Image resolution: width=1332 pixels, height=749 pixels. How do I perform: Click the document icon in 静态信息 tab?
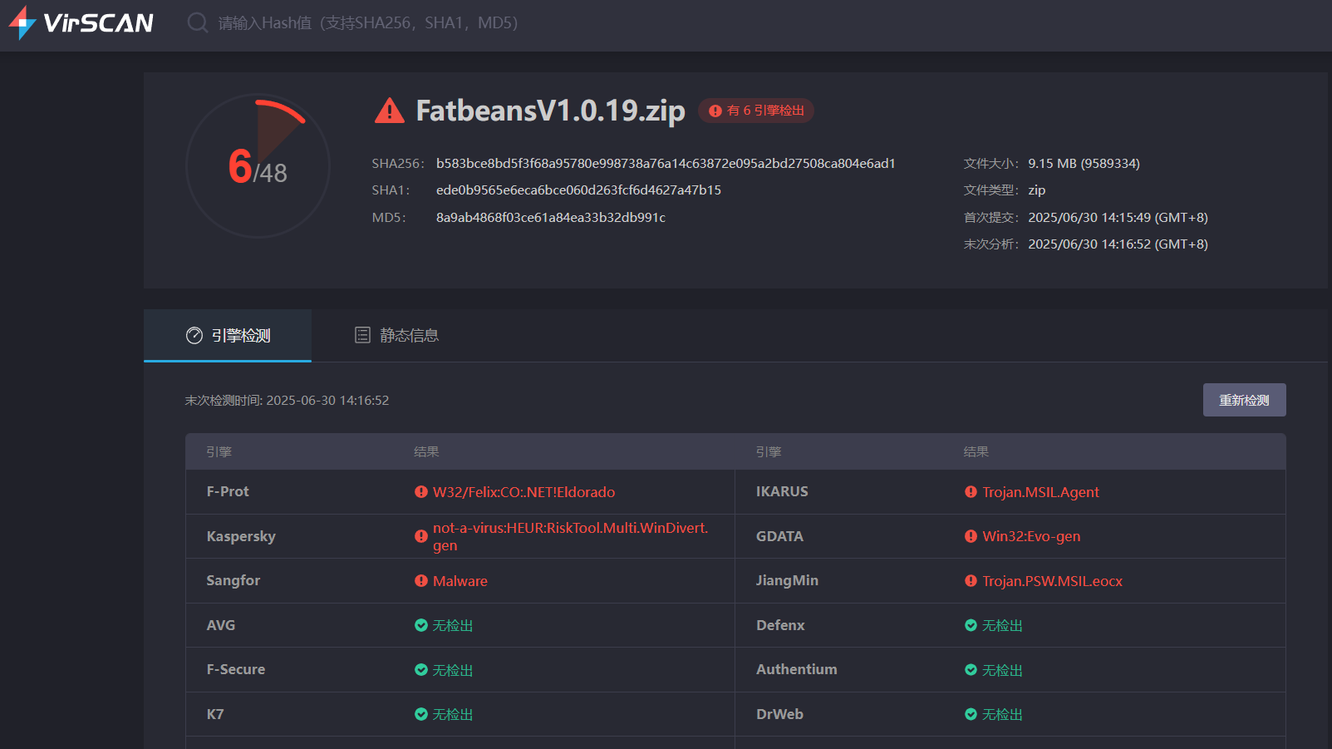tap(362, 335)
